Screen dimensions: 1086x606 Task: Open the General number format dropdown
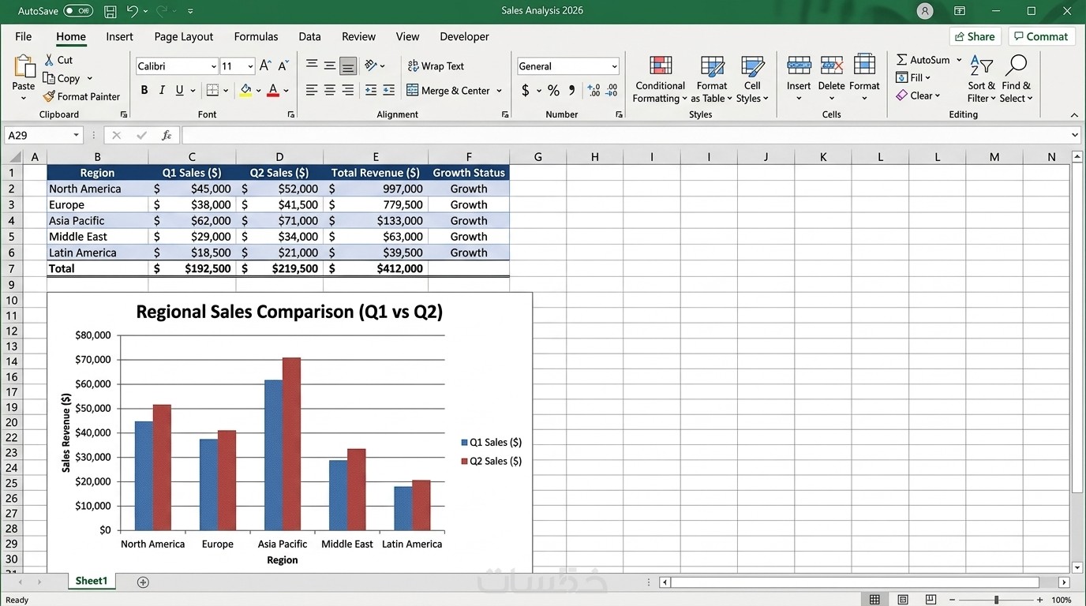tap(614, 66)
